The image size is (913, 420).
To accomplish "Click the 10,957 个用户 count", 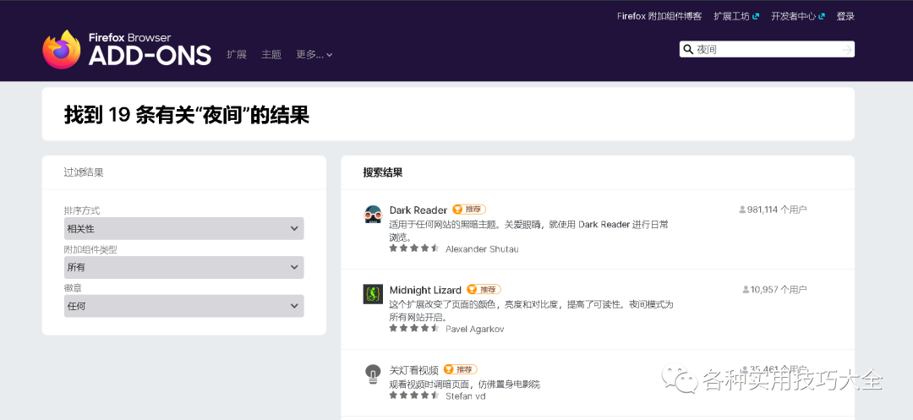I will click(774, 290).
